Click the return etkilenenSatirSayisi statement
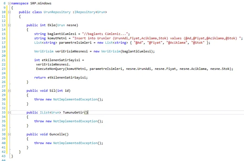244x161 pixels. 61,77
